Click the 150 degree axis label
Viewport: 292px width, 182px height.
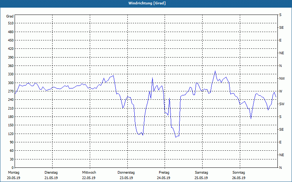(x=11, y=125)
